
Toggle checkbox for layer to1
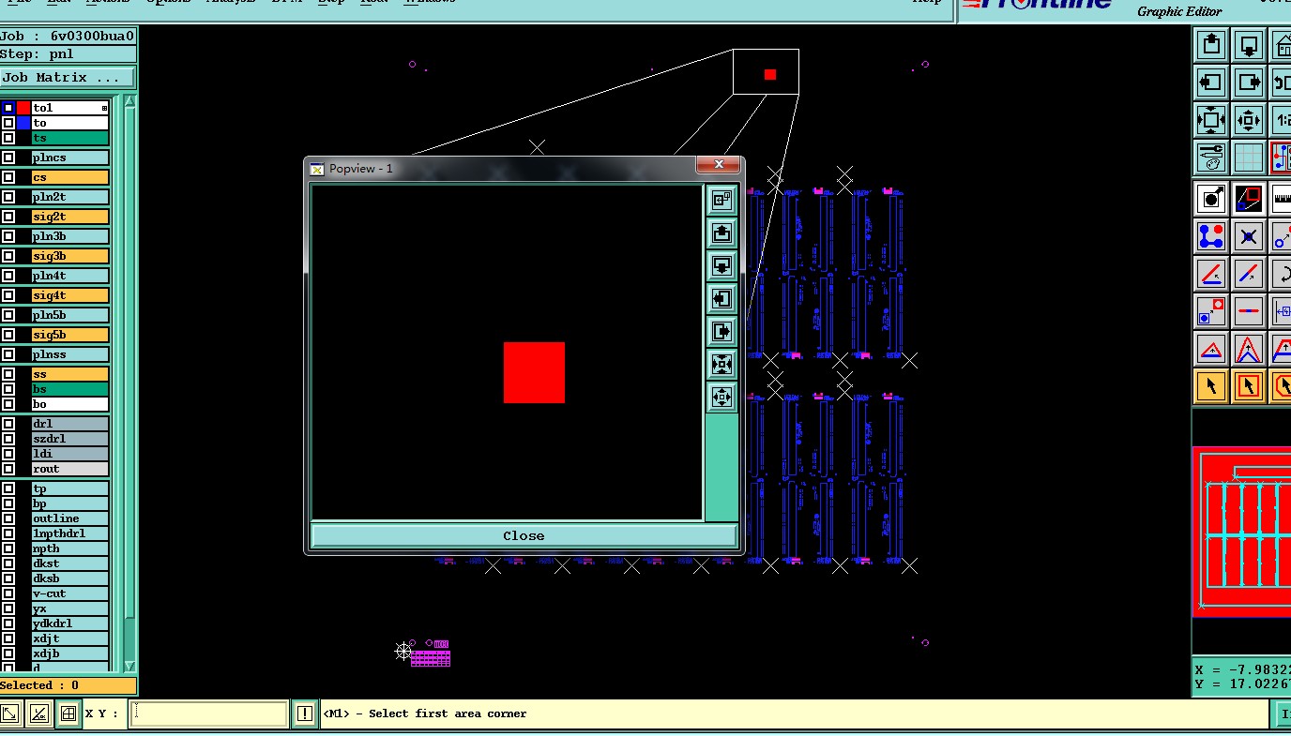(8, 108)
